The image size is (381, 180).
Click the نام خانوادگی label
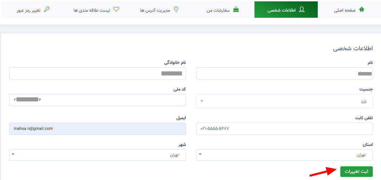point(175,63)
